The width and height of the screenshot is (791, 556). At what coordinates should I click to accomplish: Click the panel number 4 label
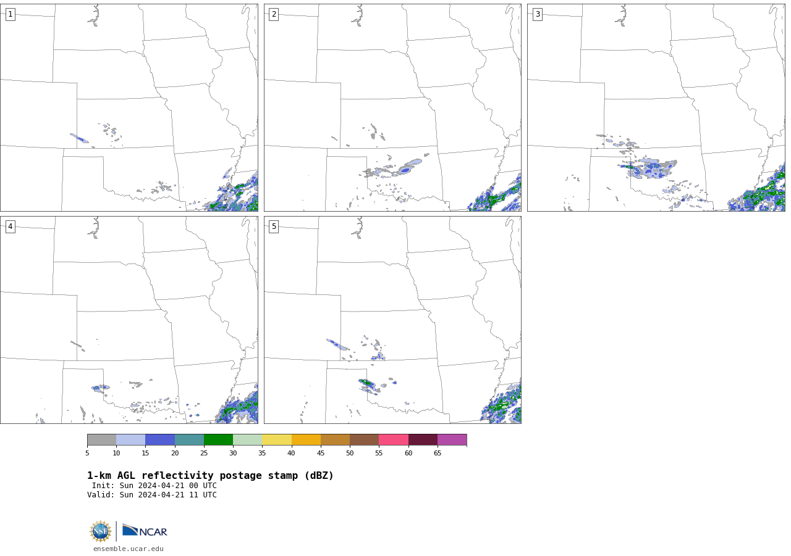point(10,226)
